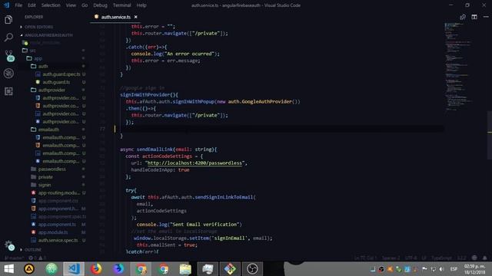This screenshot has width=492, height=276.
Task: Click the line and column indicator in status bar
Action: click(x=365, y=258)
